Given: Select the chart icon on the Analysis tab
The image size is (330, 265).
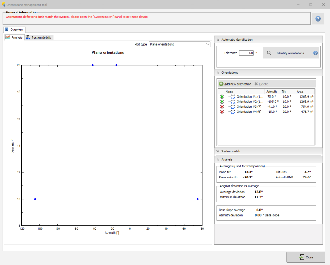Looking at the screenshot, I should [7, 37].
